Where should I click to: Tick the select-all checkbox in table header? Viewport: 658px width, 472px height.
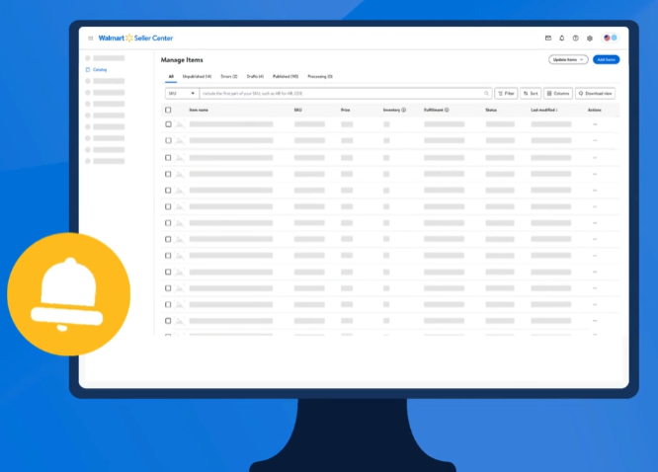pyautogui.click(x=168, y=110)
